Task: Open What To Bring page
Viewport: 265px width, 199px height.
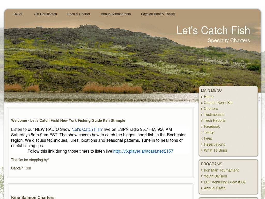Action: [x=215, y=150]
